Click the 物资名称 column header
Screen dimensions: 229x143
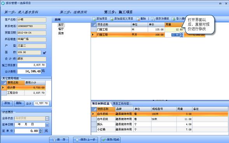coord(106,109)
